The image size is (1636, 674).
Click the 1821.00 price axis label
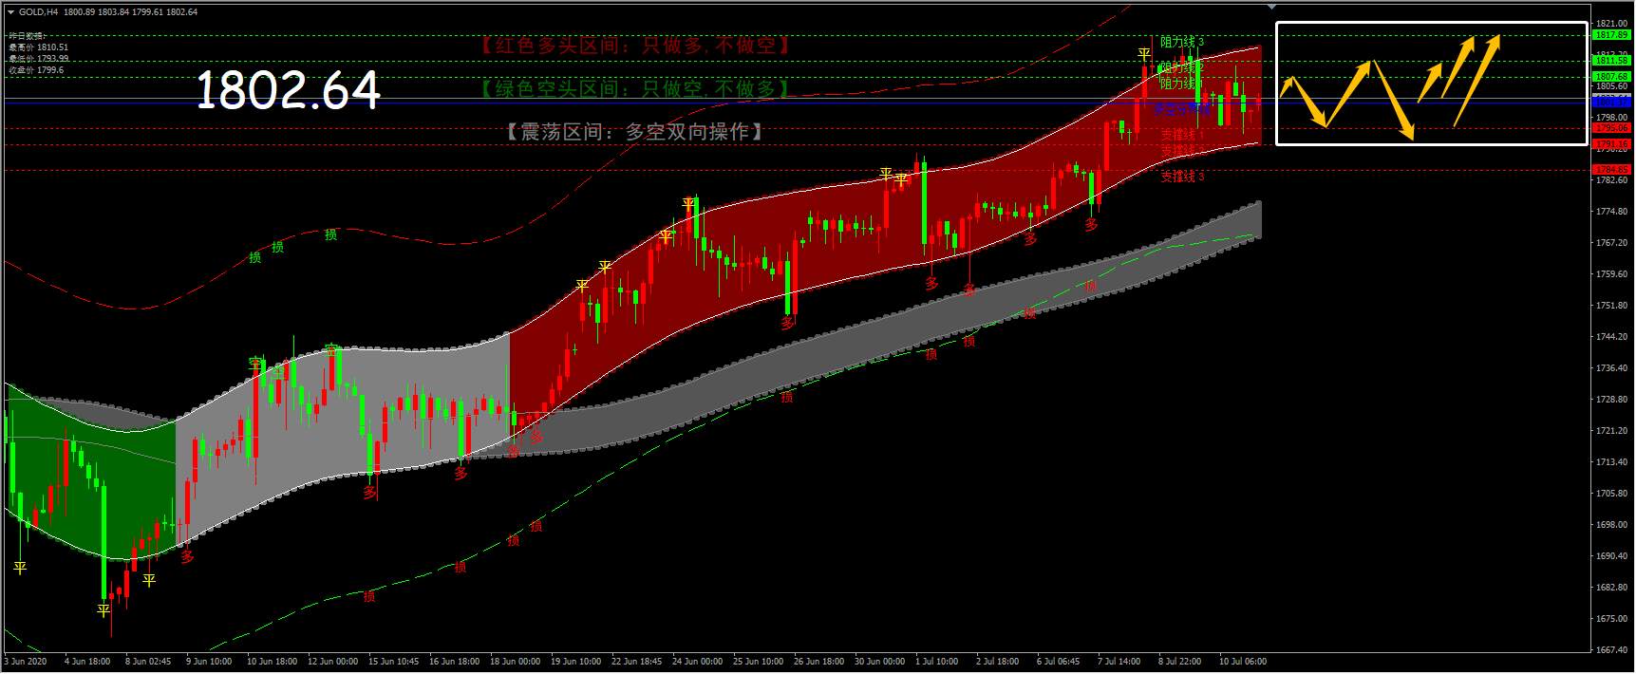(1613, 23)
